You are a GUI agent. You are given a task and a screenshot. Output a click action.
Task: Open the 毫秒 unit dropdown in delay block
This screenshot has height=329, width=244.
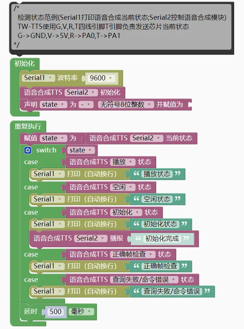coord(82,312)
